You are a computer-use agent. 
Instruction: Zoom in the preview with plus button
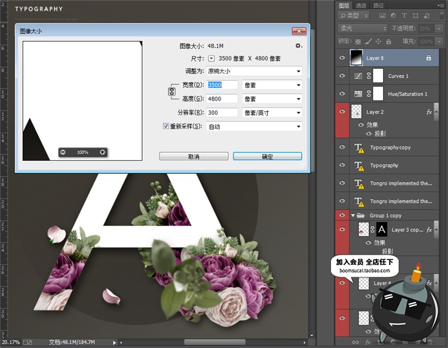click(102, 152)
